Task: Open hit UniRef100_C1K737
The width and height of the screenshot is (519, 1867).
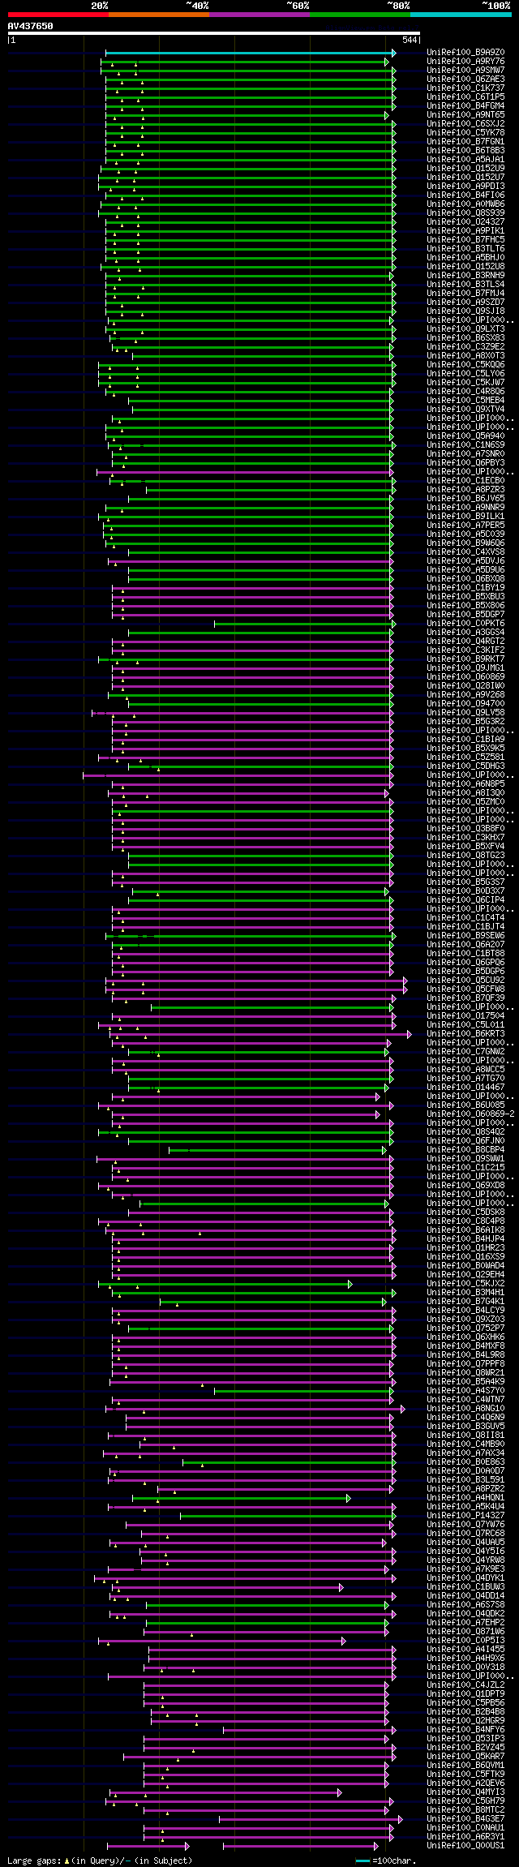Action: point(465,88)
